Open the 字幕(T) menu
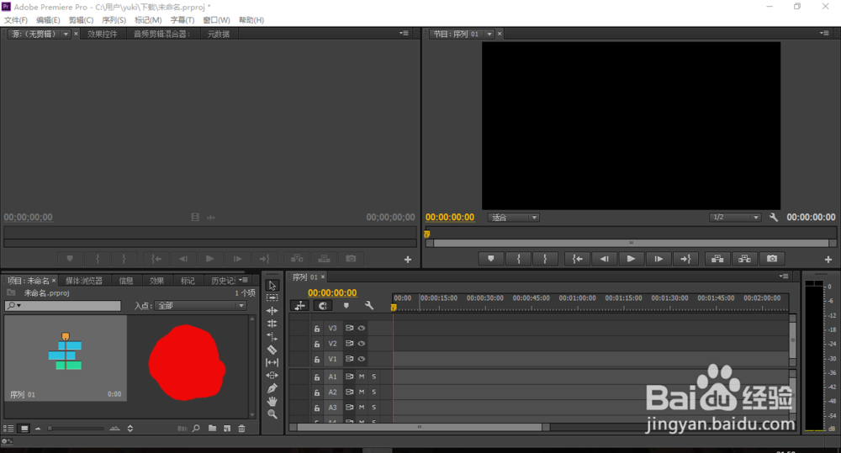The image size is (841, 453). coord(182,20)
